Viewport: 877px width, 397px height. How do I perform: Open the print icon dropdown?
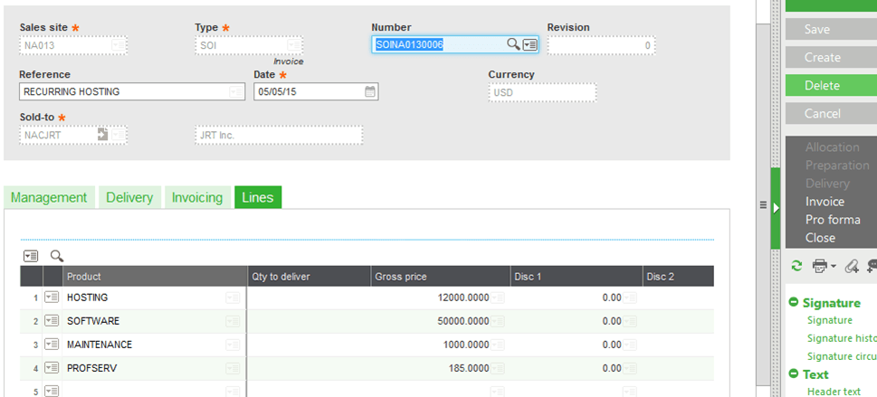pos(823,266)
